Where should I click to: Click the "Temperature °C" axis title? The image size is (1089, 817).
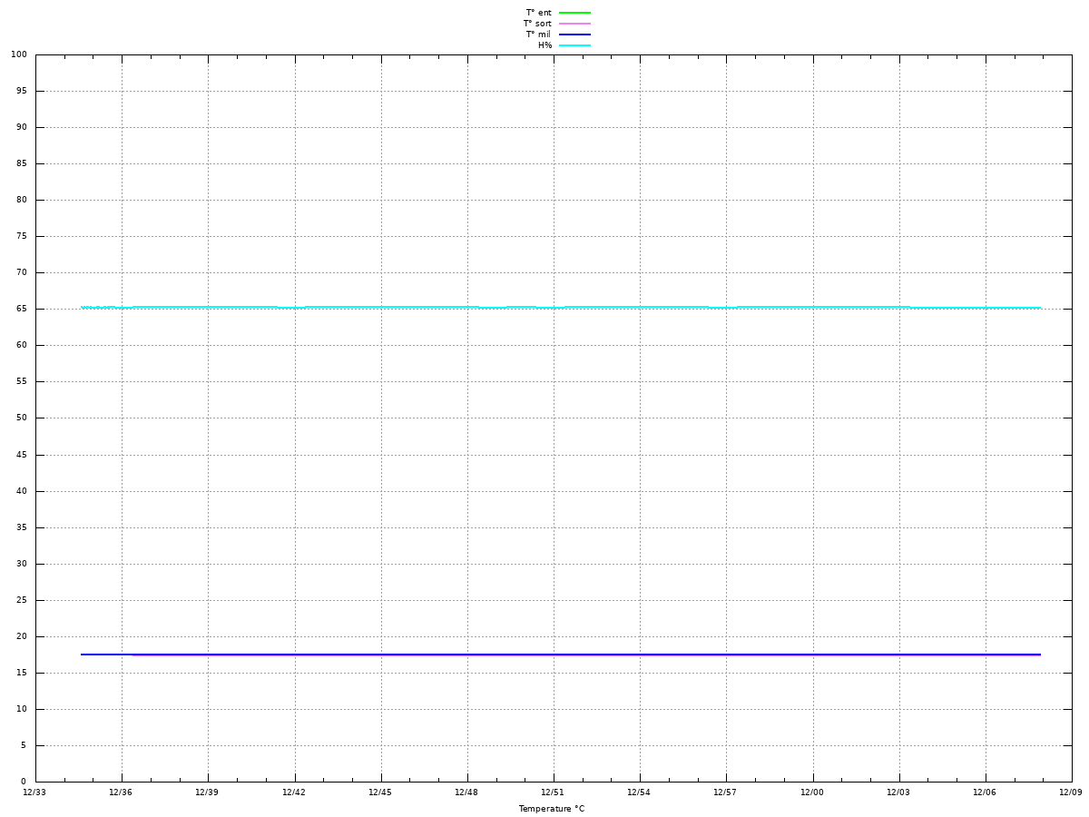(x=552, y=809)
